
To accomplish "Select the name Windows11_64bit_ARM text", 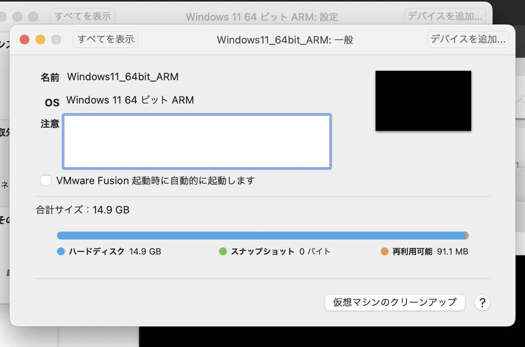I will (x=123, y=77).
